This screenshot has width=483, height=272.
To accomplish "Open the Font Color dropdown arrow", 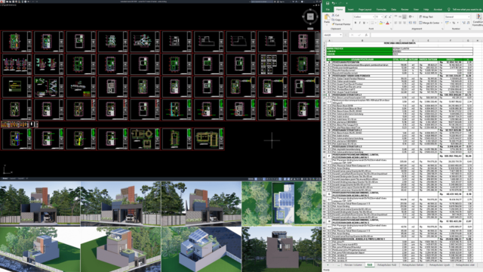I will [391, 23].
